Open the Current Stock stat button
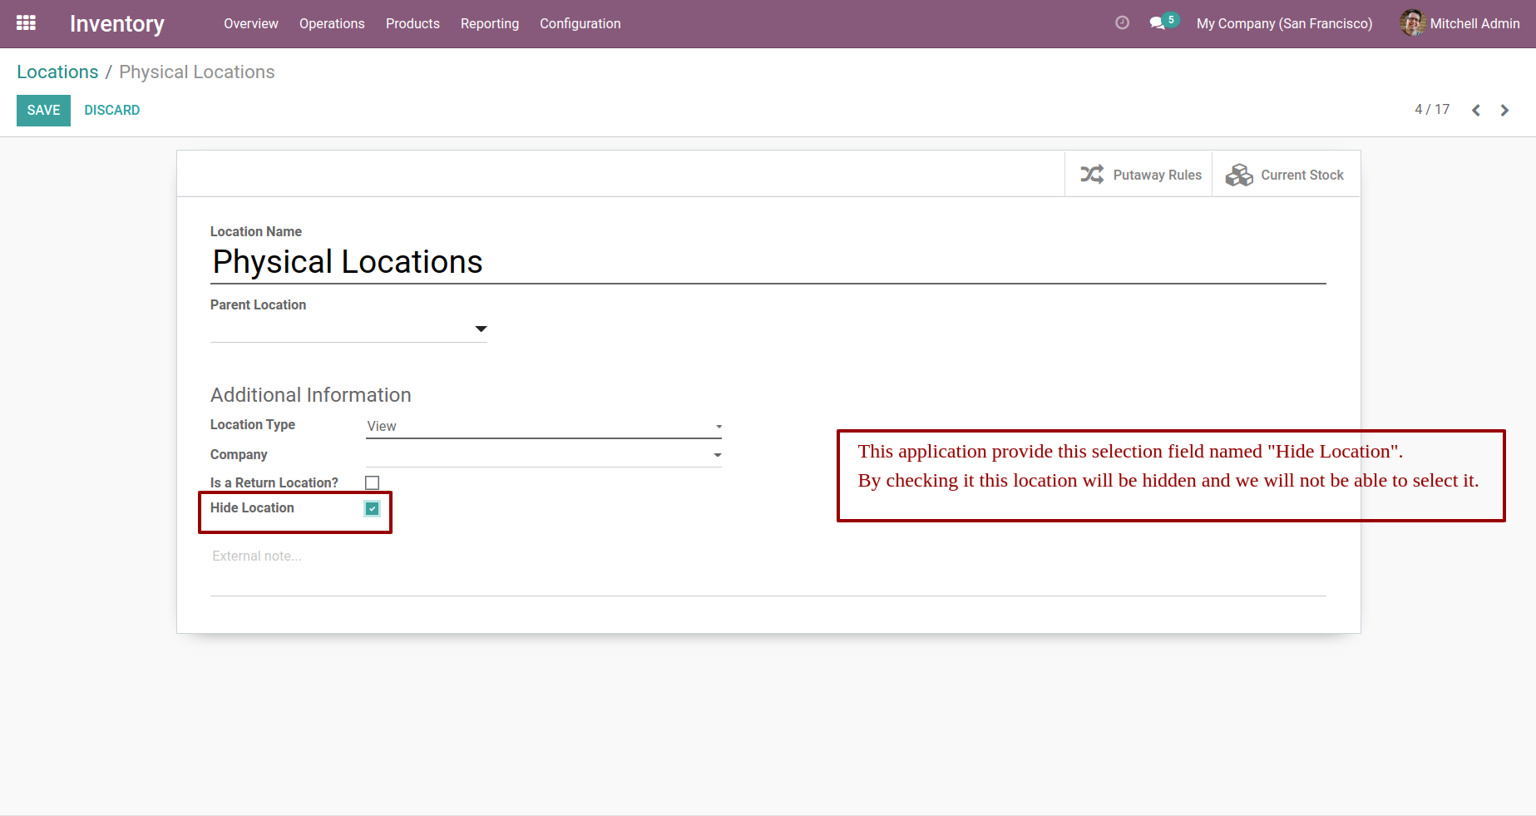The image size is (1536, 816). (x=1286, y=174)
